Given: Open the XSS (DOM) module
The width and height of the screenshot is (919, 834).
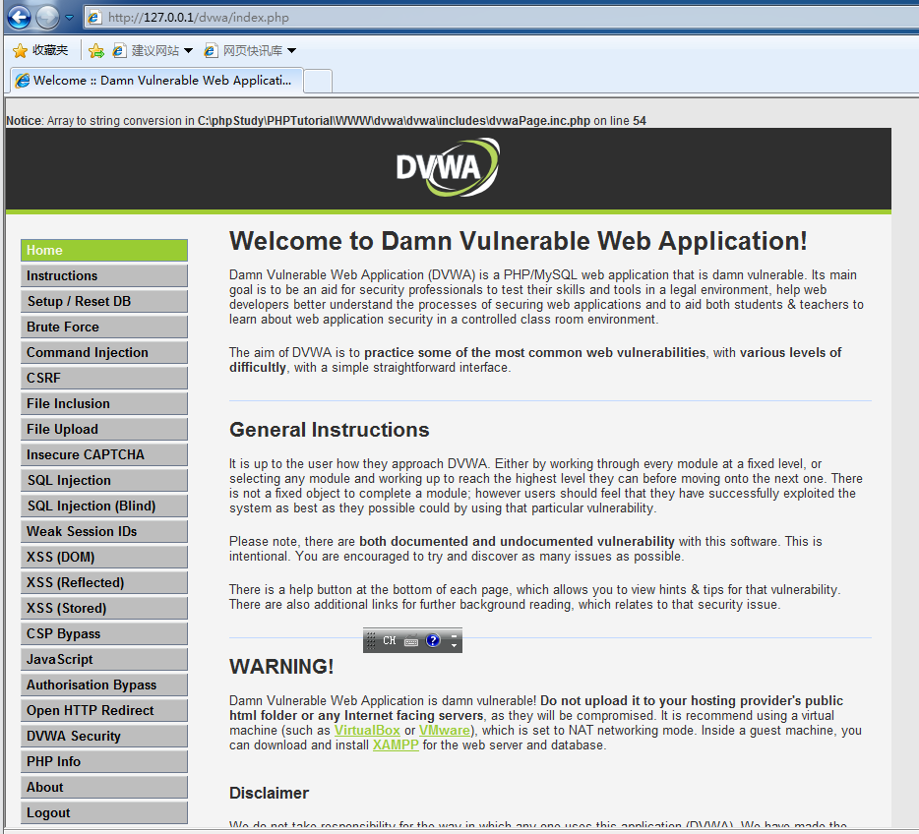Looking at the screenshot, I should 104,557.
